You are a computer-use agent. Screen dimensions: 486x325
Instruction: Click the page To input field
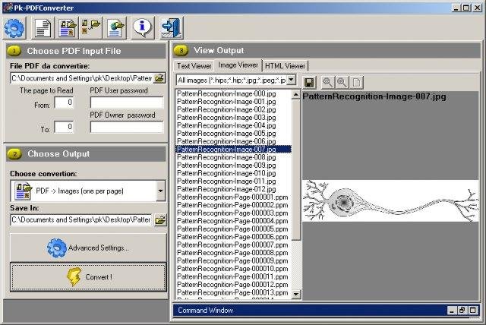pyautogui.click(x=64, y=127)
